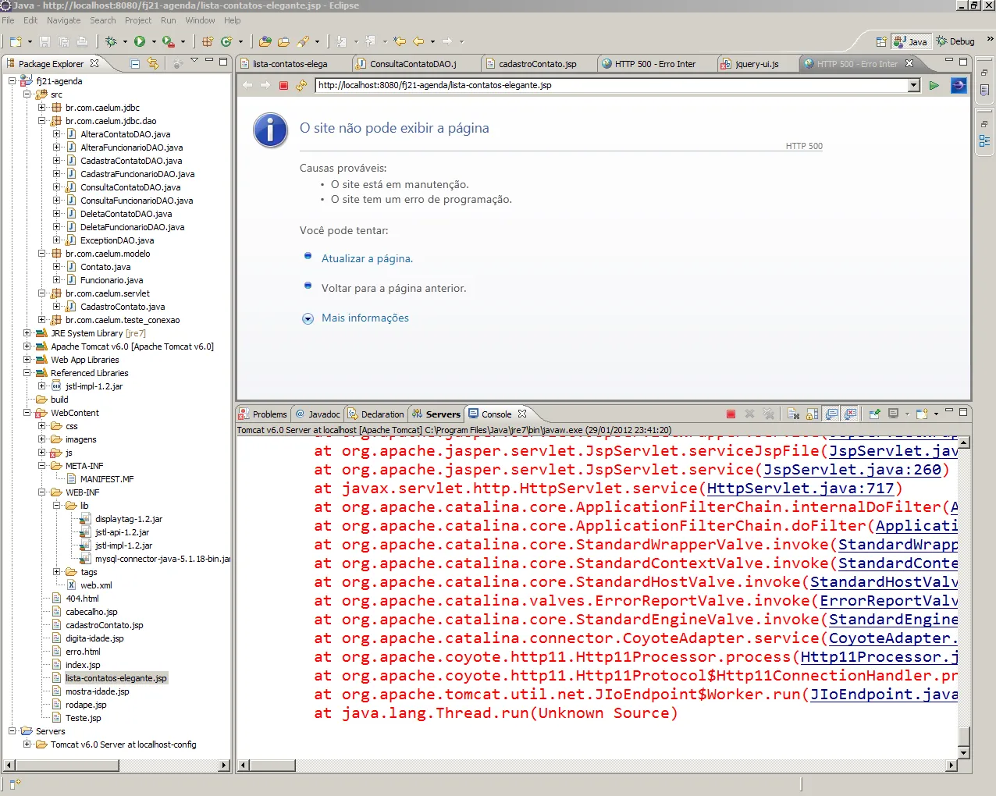996x796 pixels.
Task: Expand the JRE System Library node
Action: (x=27, y=333)
